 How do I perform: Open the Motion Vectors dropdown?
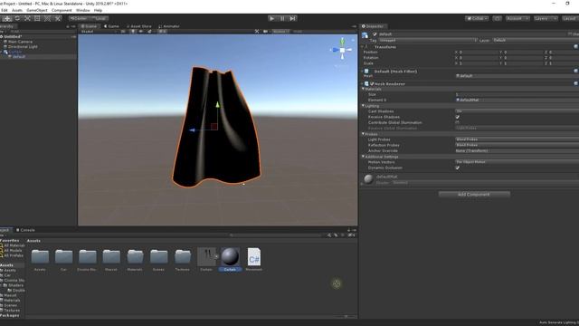517,162
